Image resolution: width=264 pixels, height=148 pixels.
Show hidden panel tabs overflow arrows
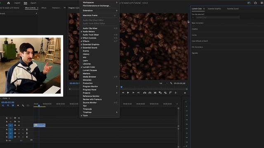[65, 8]
